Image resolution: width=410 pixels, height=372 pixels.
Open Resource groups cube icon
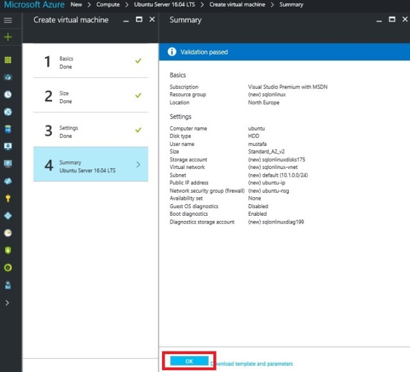pyautogui.click(x=8, y=77)
